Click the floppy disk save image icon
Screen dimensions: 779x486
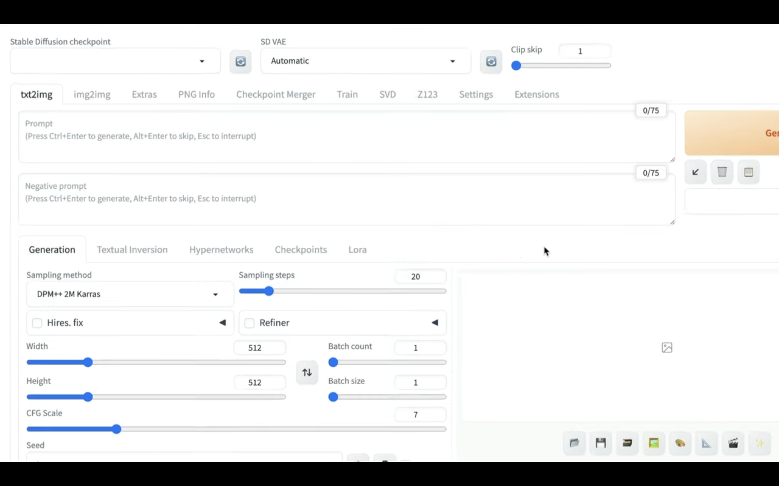(x=601, y=443)
